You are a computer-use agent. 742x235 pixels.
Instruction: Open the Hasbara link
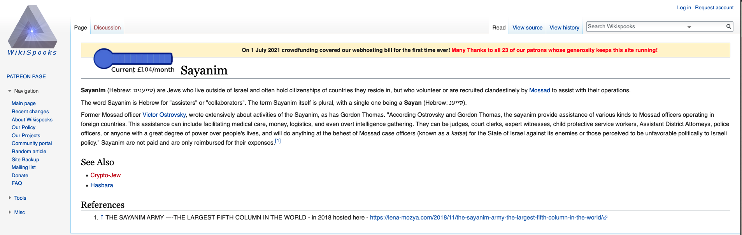click(102, 185)
